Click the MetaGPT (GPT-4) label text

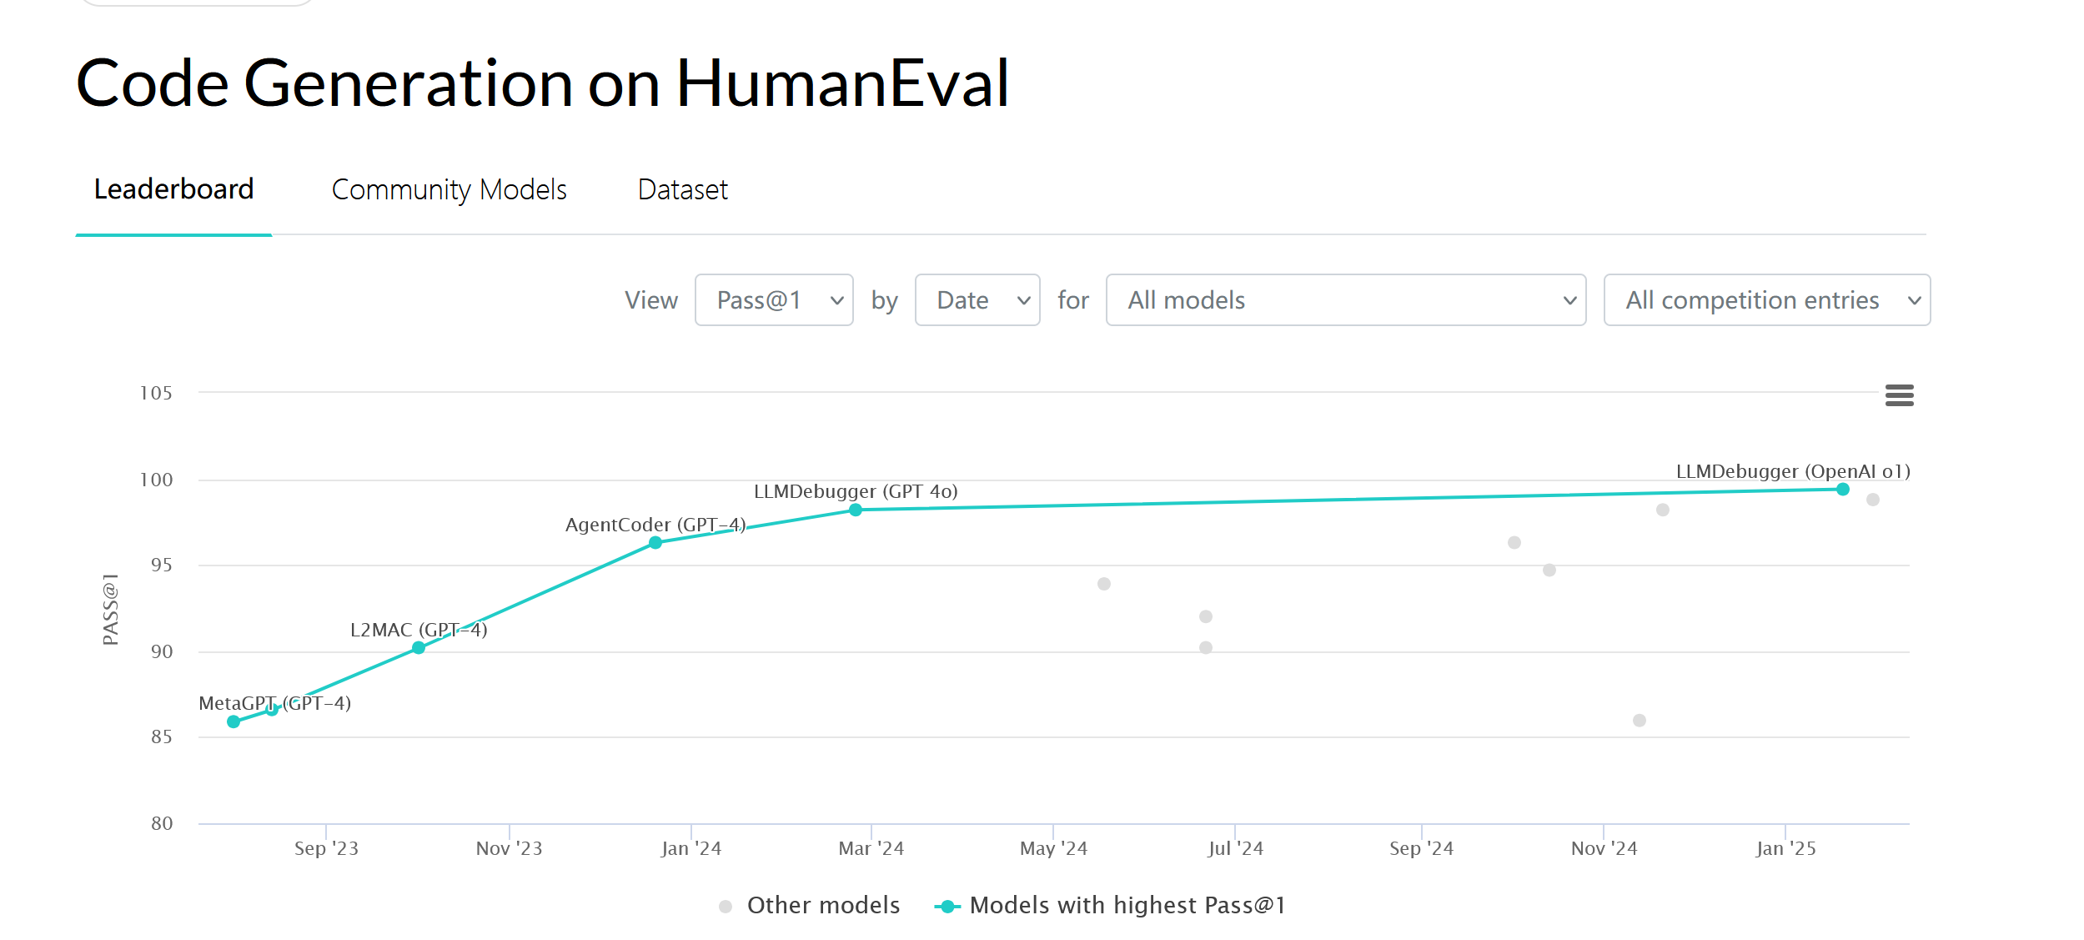274,704
